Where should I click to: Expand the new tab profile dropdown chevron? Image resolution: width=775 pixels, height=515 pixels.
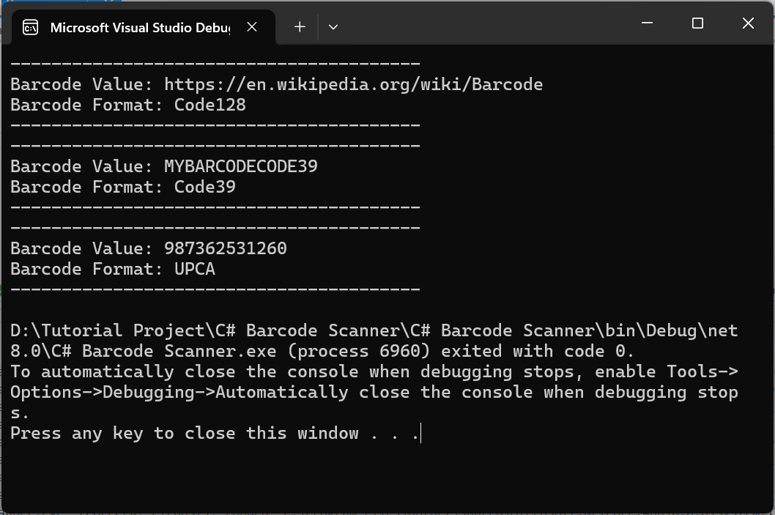[333, 27]
